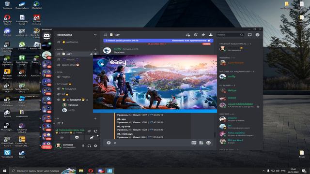Show pinned messages with pin icon

[x=203, y=35]
